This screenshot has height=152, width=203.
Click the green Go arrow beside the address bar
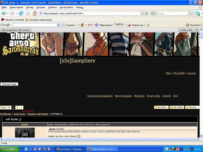click(147, 13)
